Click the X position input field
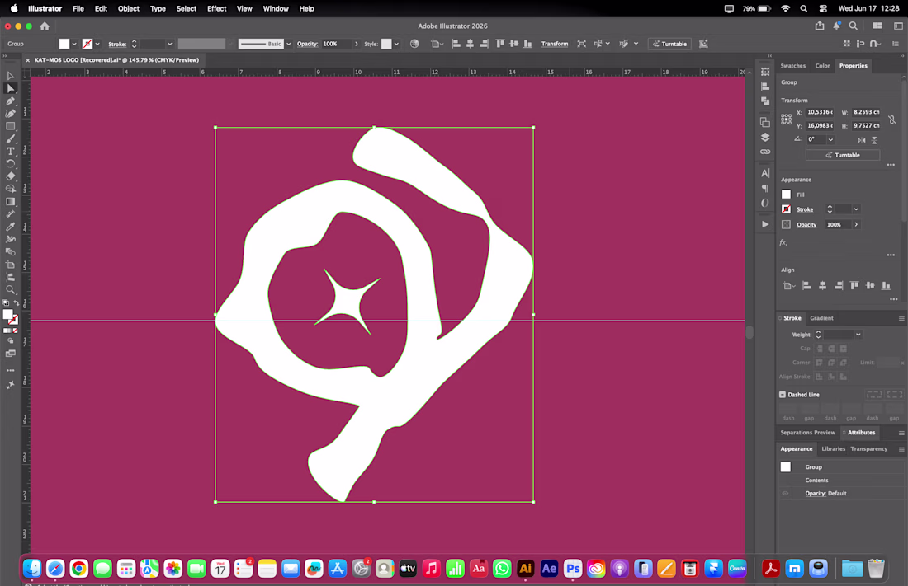This screenshot has width=908, height=586. click(x=820, y=112)
